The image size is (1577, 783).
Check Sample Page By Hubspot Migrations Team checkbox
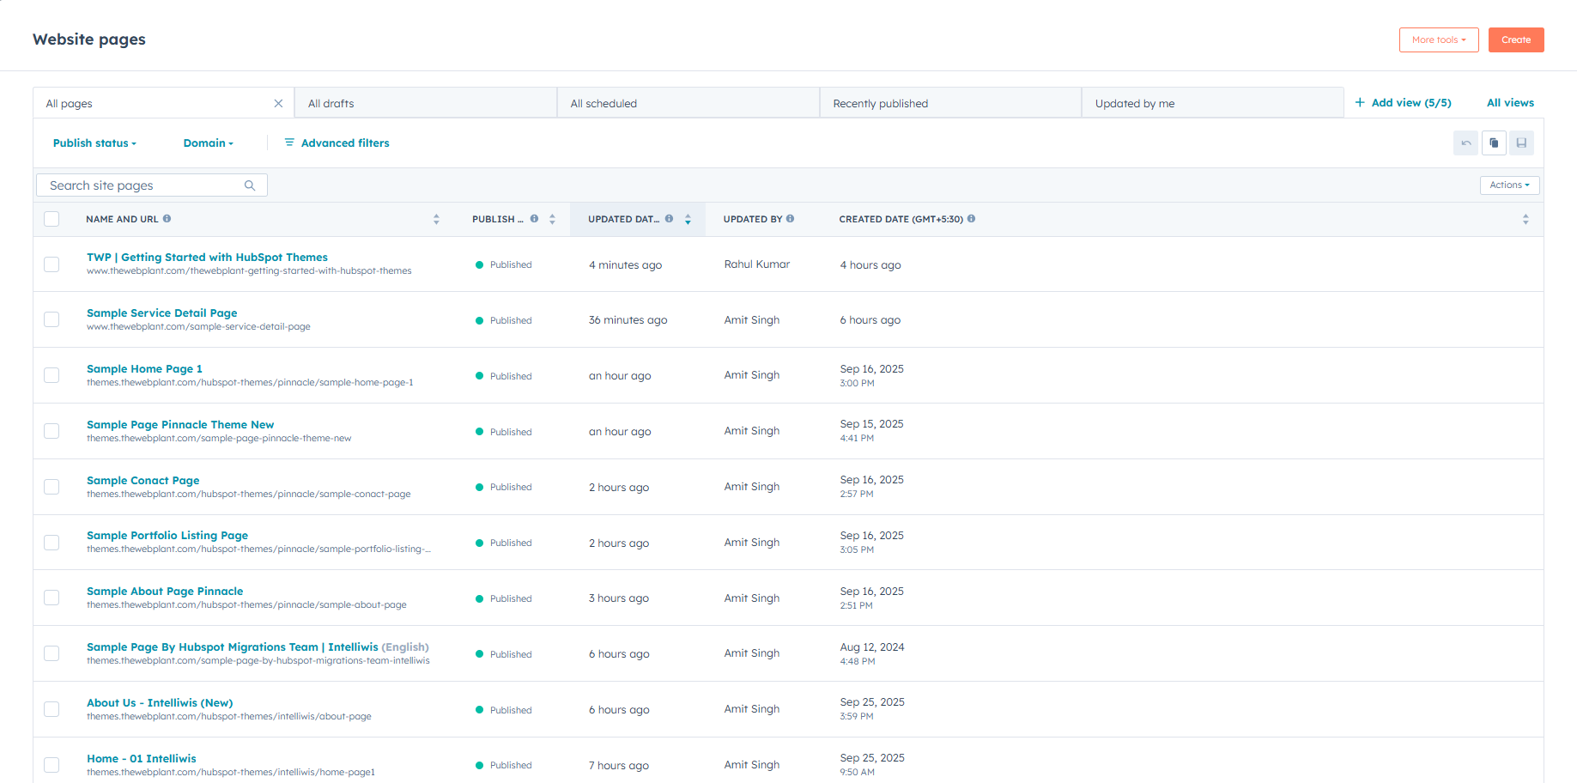click(x=52, y=653)
